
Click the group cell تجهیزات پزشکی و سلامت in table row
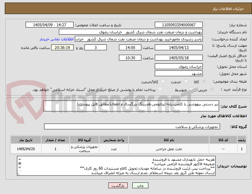click(x=84, y=149)
